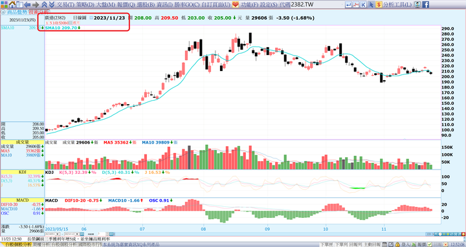Go to the home page icon
The height and width of the screenshot is (247, 466).
click(12, 5)
